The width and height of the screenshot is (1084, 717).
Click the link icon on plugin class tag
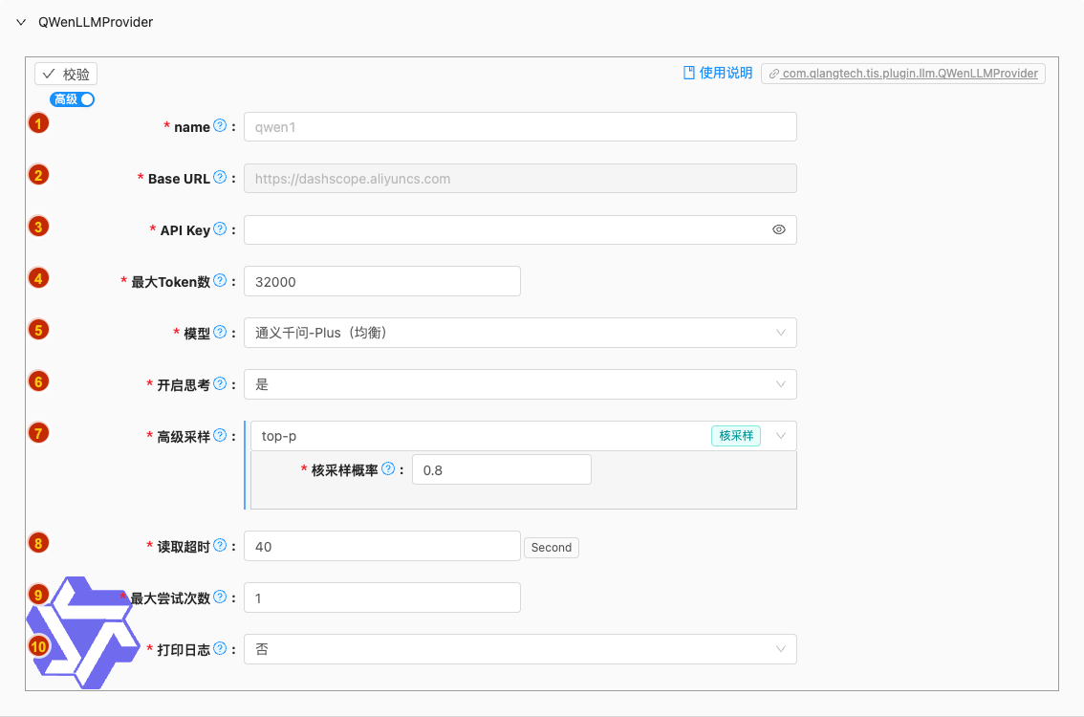click(774, 74)
